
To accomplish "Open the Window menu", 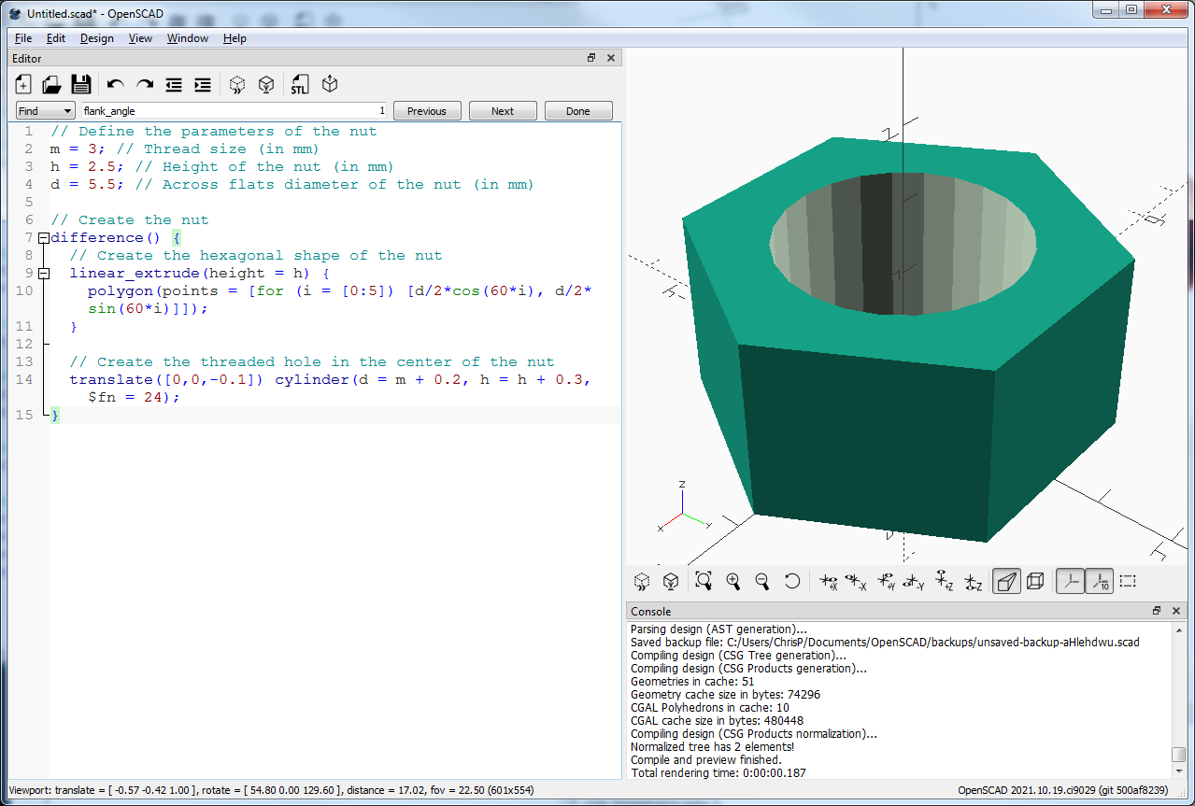I will coord(187,38).
